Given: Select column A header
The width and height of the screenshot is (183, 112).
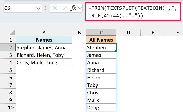Looking at the screenshot, I should click(x=44, y=33).
